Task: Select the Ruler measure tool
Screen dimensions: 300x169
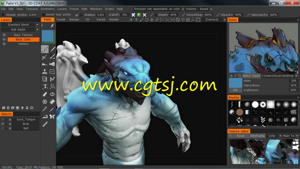Action: 45,124
